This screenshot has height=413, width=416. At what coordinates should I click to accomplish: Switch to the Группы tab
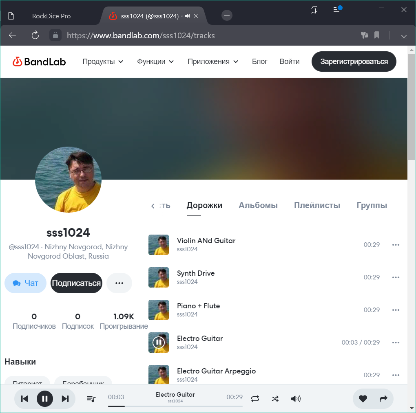tap(372, 206)
